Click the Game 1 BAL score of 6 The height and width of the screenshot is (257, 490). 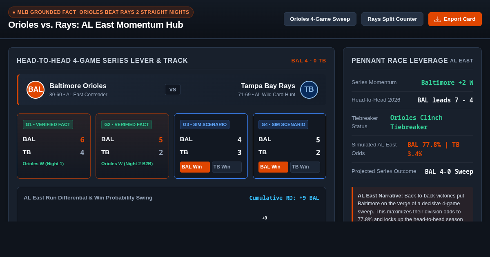tap(82, 140)
